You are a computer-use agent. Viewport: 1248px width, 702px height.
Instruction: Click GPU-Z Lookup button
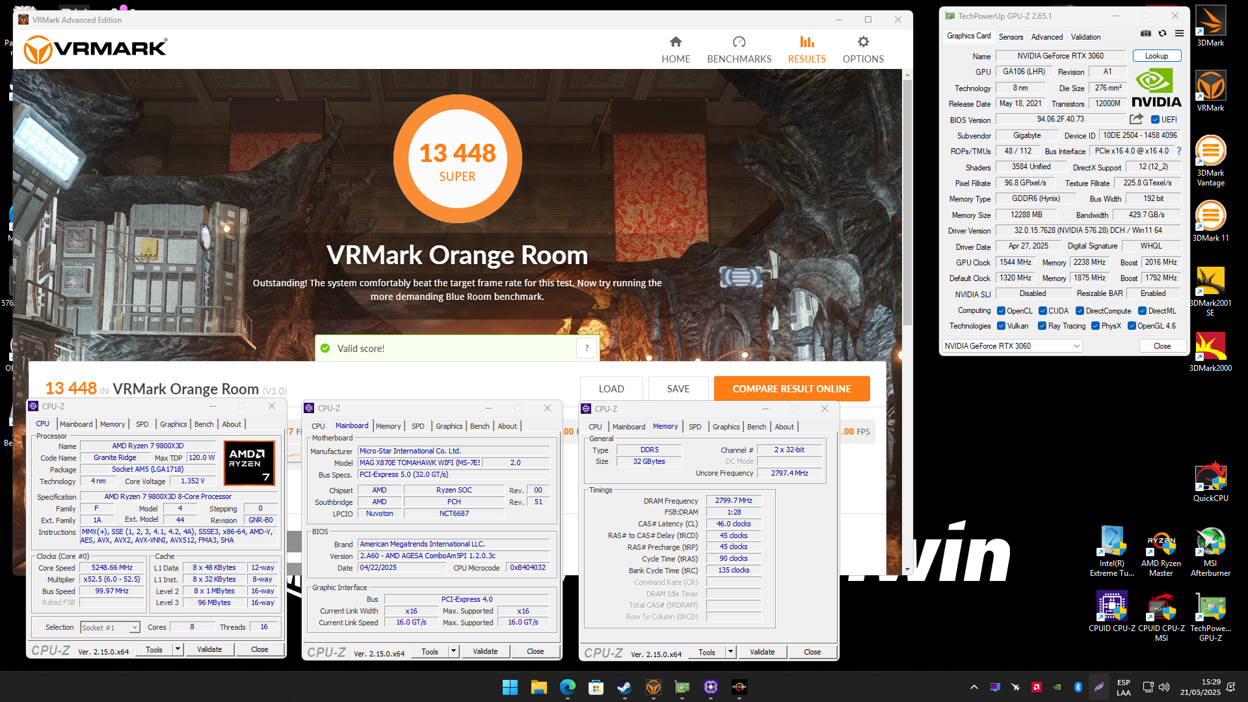click(1156, 56)
